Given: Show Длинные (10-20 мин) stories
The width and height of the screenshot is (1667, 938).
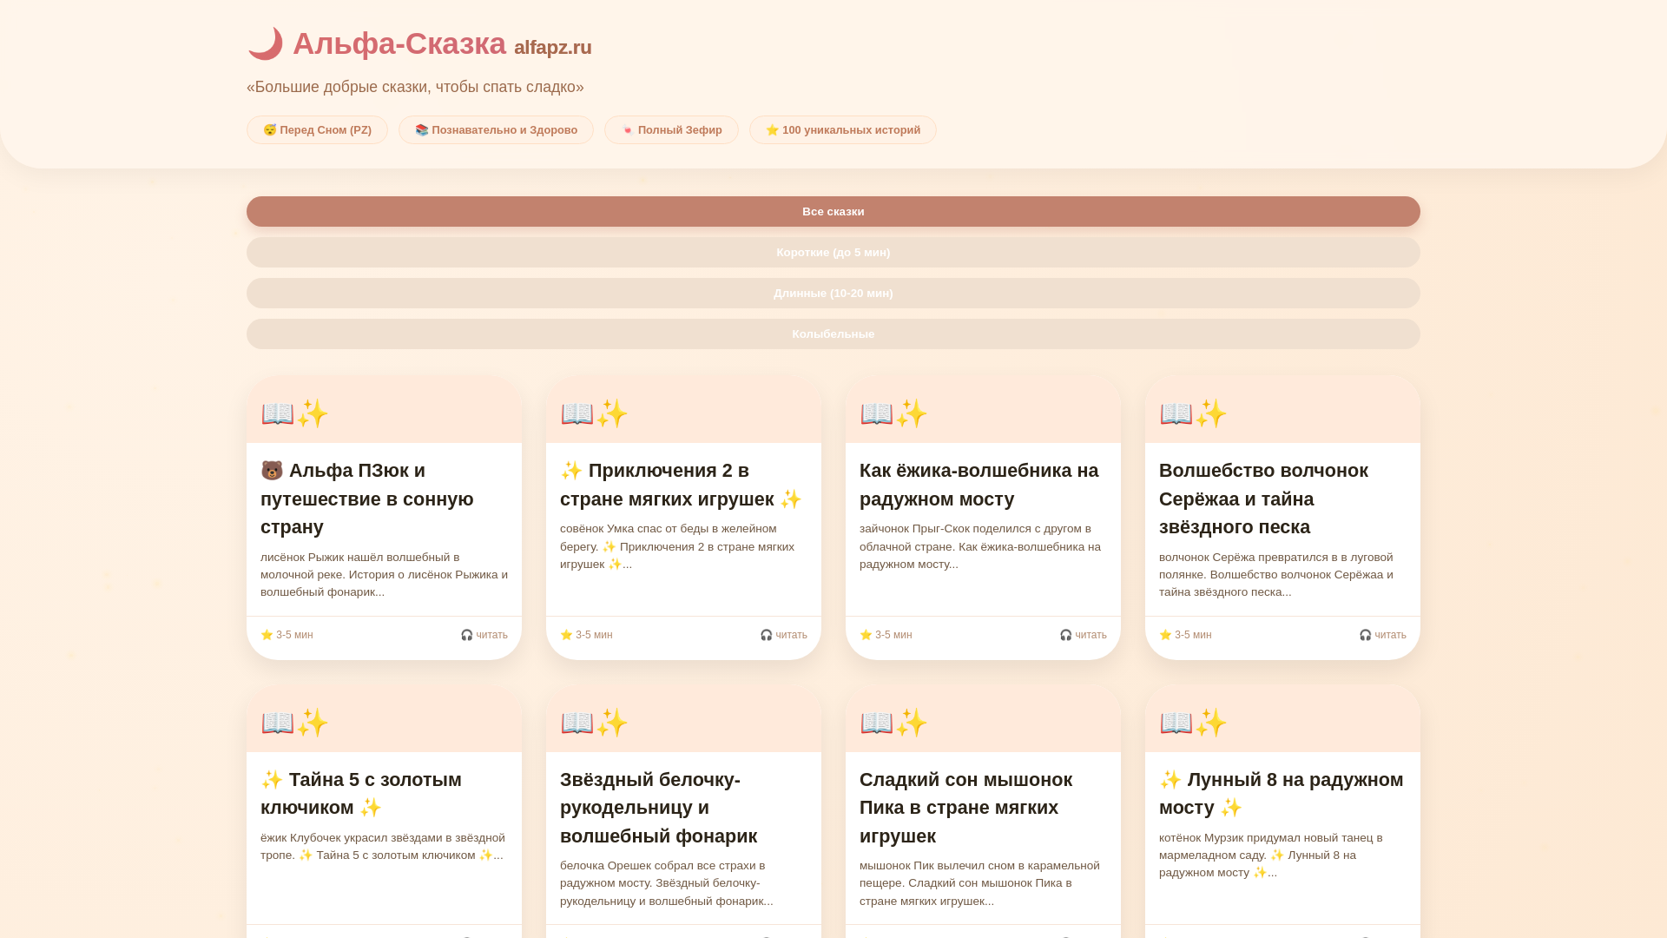Looking at the screenshot, I should (x=833, y=294).
